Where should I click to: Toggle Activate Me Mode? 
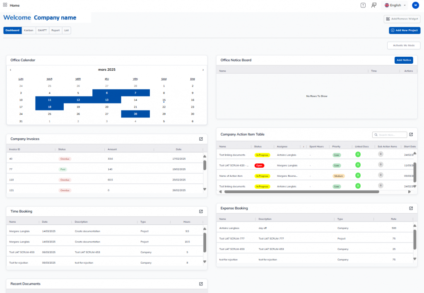click(404, 46)
